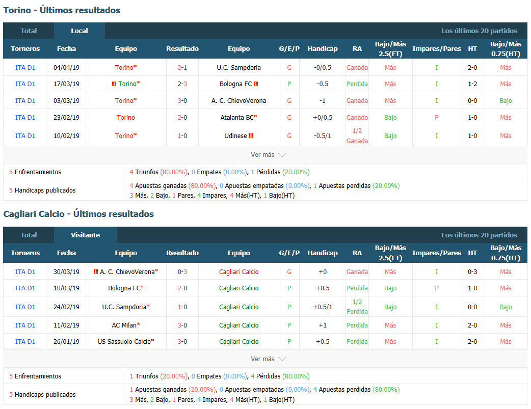Viewport: 531px width, 409px height.
Task: Click the '1/2 Ganada' cell in the Udinese row
Action: pos(357,136)
